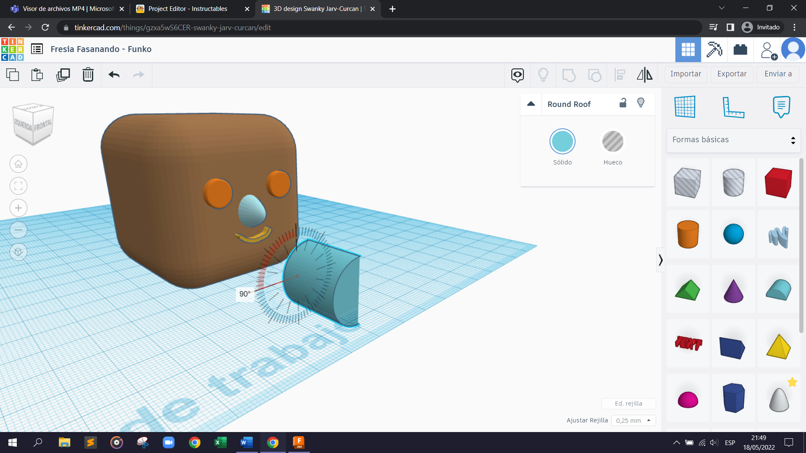Open the Formas básicas shape category dropdown

(733, 140)
